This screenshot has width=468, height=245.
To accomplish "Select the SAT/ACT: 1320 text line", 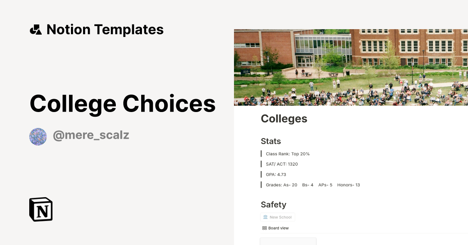I will [282, 164].
